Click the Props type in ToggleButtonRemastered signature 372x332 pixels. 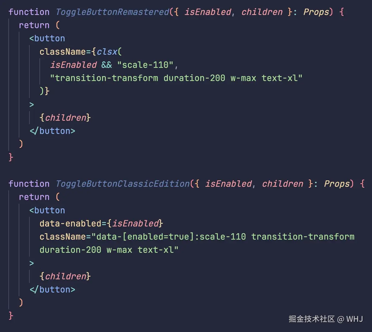pos(316,12)
